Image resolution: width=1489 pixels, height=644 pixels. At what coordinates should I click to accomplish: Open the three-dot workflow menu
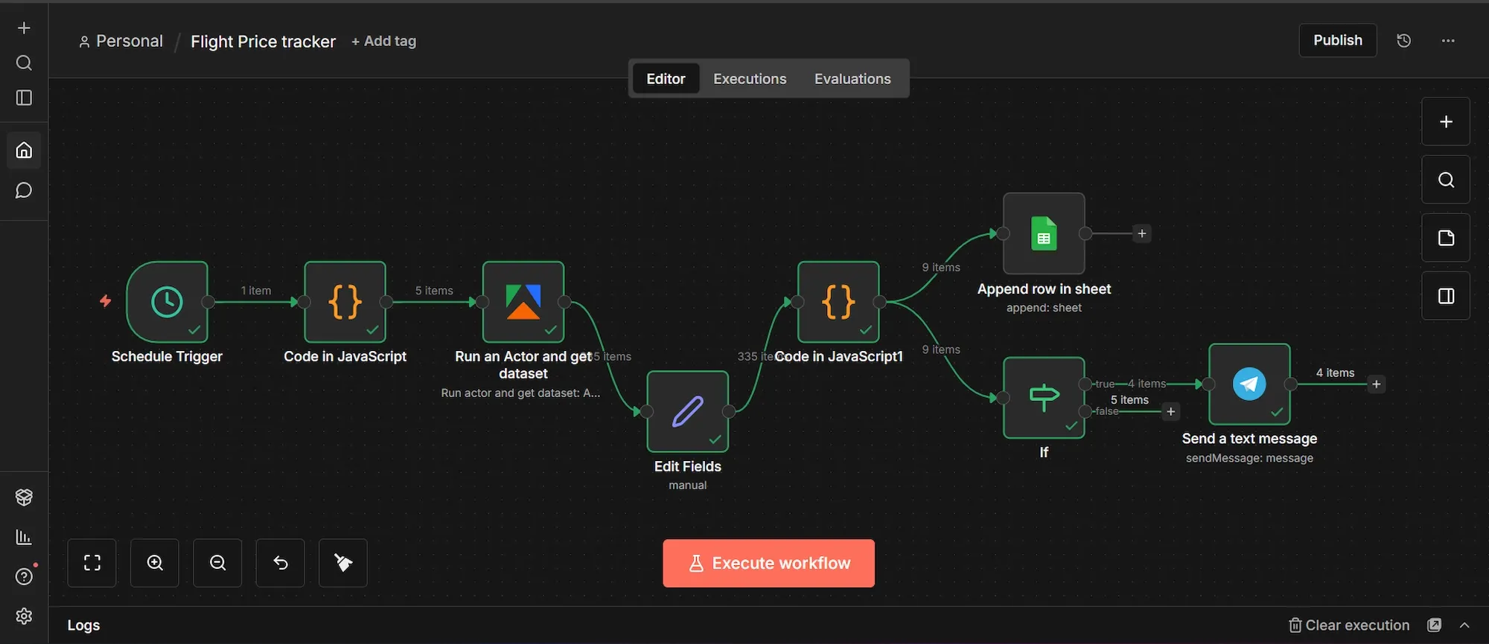1448,41
